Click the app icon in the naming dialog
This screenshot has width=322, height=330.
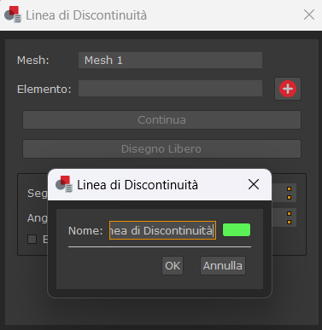coord(64,184)
